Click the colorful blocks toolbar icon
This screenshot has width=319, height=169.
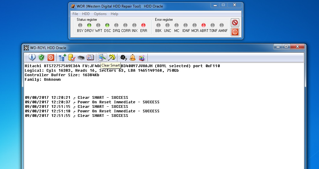tap(142, 58)
